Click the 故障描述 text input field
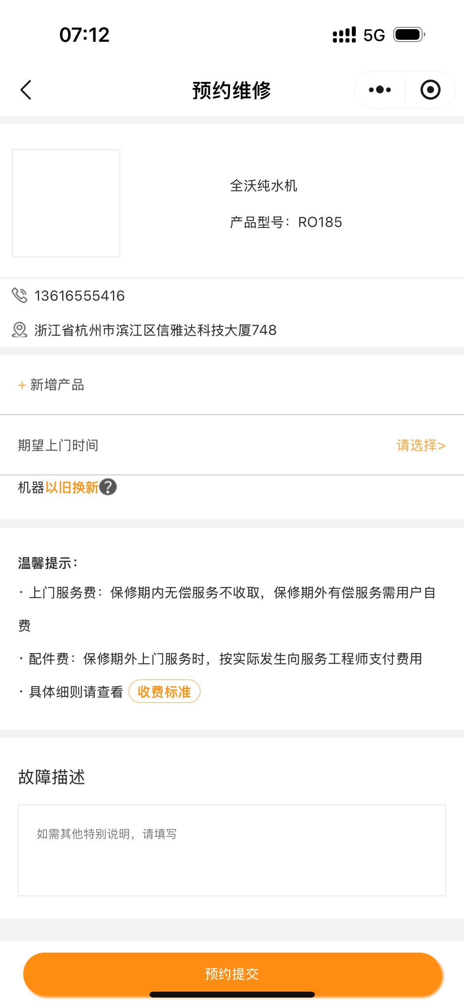This screenshot has height=1007, width=464. (232, 850)
